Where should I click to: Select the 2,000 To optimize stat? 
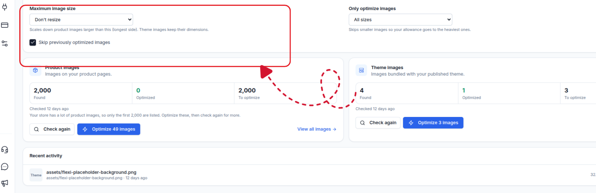pos(285,93)
